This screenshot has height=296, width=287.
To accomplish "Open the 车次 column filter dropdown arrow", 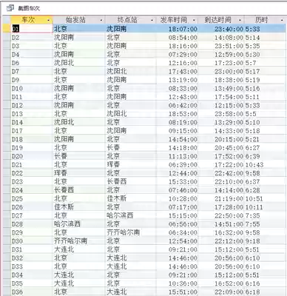I will [48, 20].
